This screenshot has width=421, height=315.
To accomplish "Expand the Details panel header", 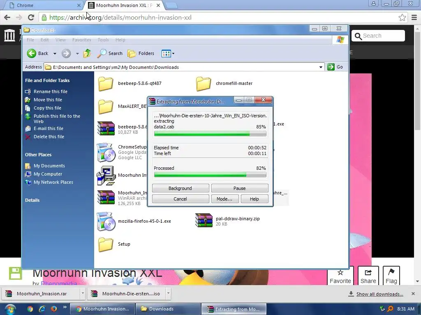I will click(32, 200).
